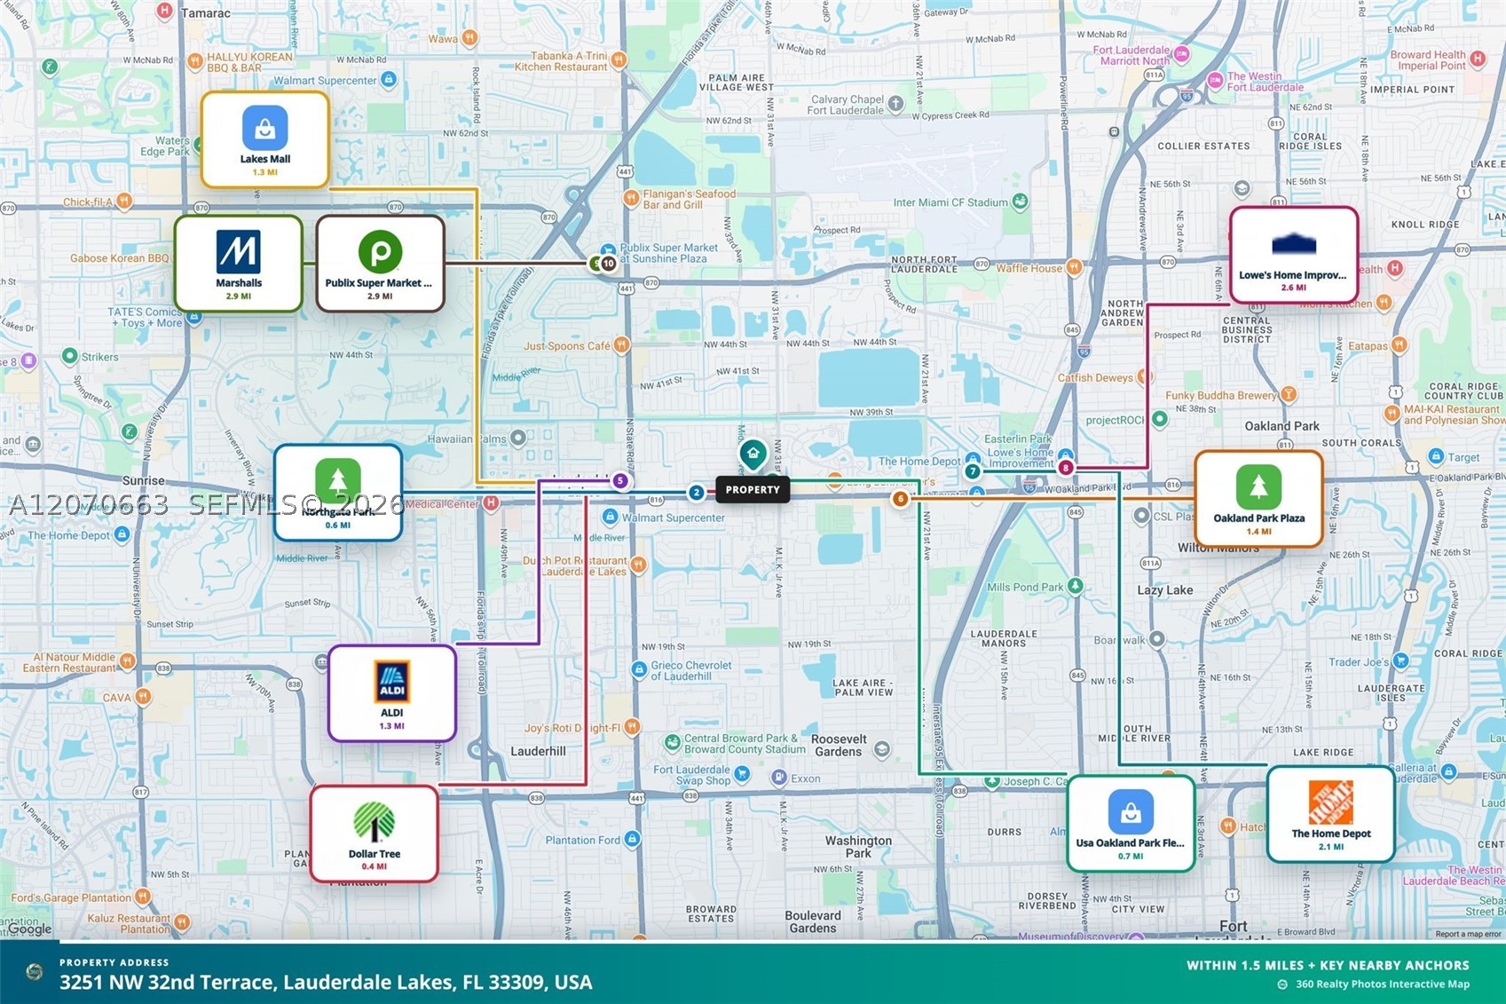Click the property address text in footer

[326, 983]
